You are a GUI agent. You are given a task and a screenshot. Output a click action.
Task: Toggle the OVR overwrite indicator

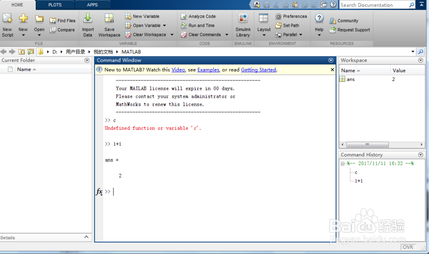(x=408, y=247)
